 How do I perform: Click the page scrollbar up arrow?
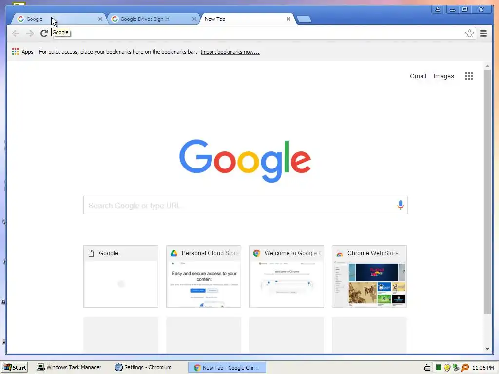(487, 66)
